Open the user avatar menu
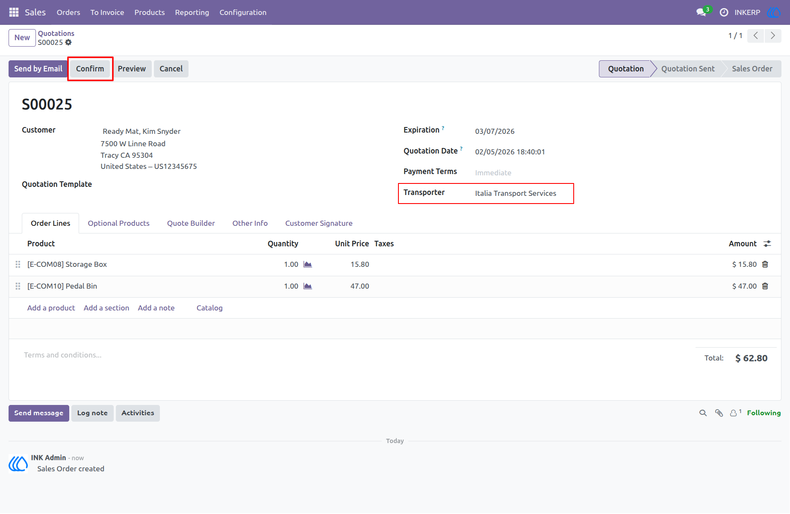Image resolution: width=790 pixels, height=514 pixels. (774, 12)
